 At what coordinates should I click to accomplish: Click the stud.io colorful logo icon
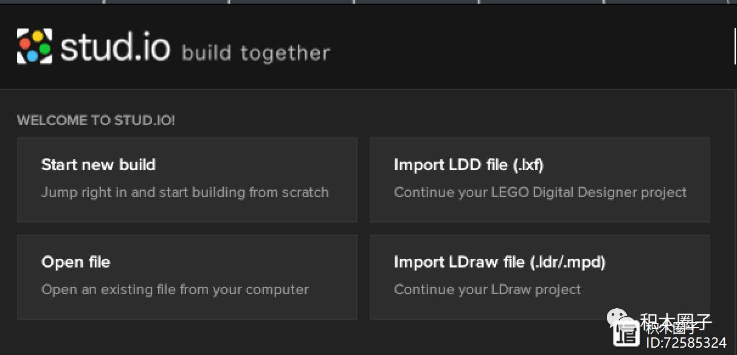35,46
